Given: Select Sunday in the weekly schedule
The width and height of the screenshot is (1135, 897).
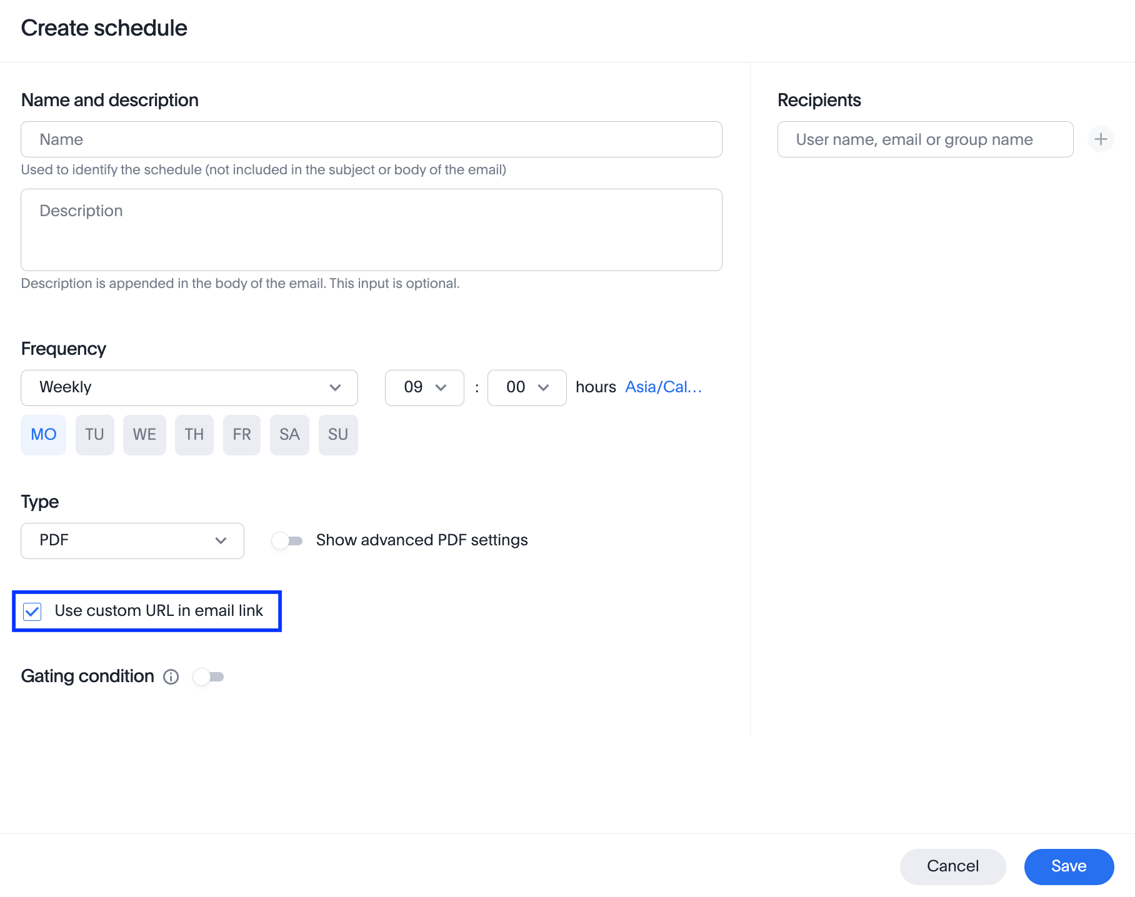Looking at the screenshot, I should (338, 435).
